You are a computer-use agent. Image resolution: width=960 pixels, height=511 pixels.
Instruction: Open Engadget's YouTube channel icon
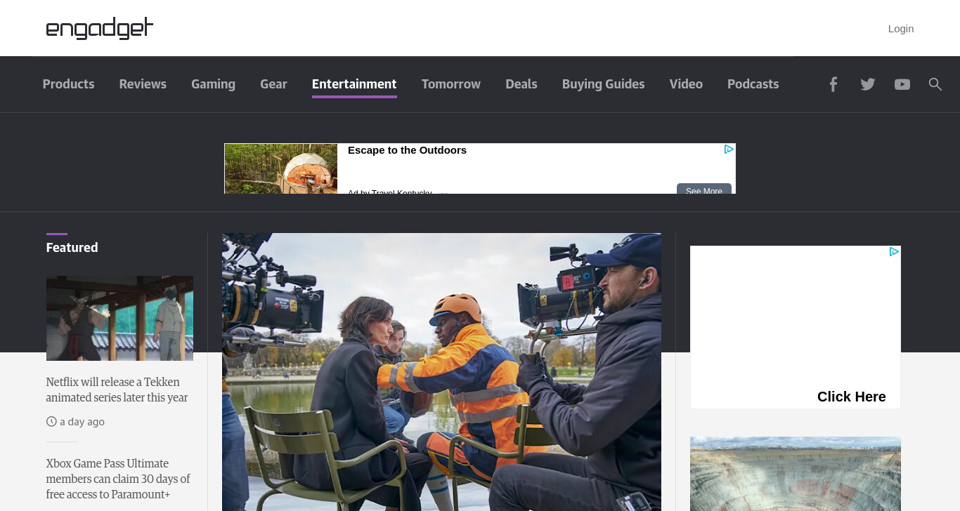(902, 84)
